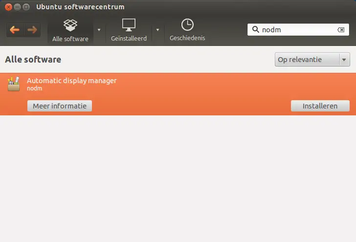This screenshot has width=356, height=242.
Task: Show the Geïnstalleerd software view
Action: (129, 30)
